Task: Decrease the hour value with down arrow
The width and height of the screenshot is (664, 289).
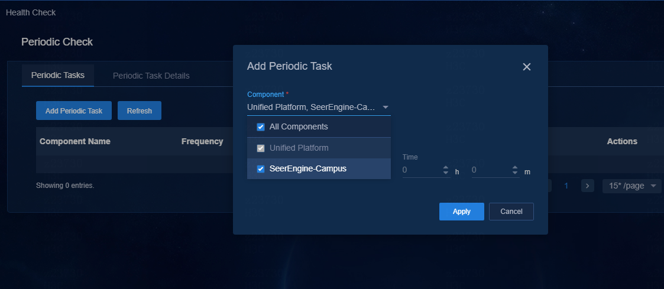Action: pyautogui.click(x=445, y=173)
